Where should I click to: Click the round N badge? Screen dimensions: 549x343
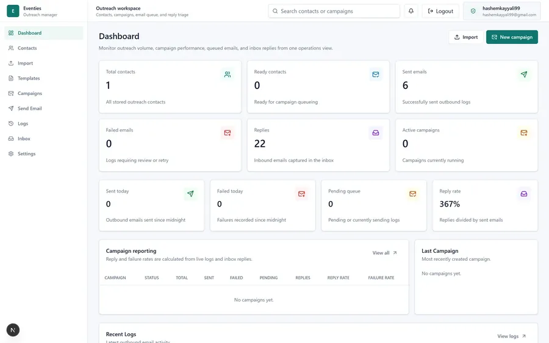tap(13, 330)
